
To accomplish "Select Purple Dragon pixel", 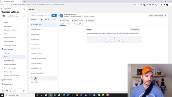I will tap(43, 83).
